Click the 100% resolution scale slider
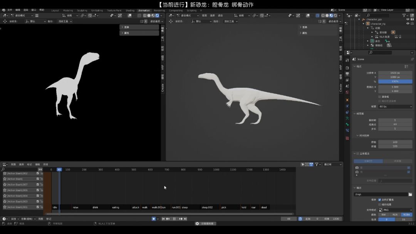This screenshot has width=416, height=234. click(x=395, y=81)
